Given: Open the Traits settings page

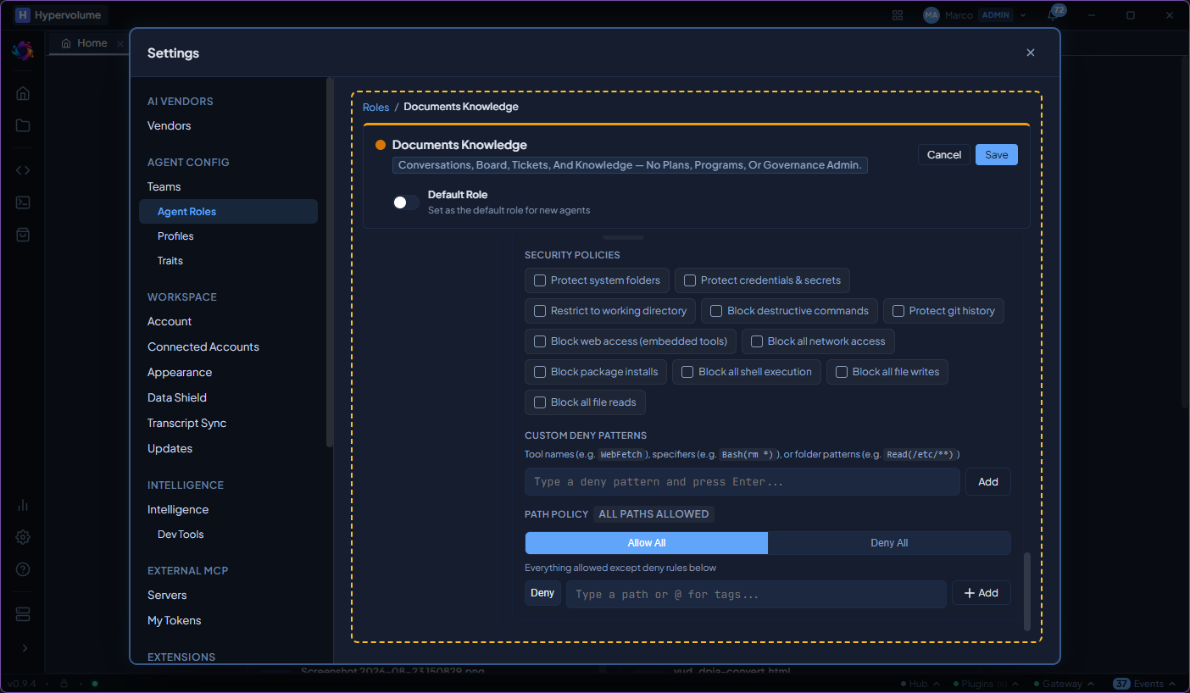Looking at the screenshot, I should pyautogui.click(x=170, y=261).
